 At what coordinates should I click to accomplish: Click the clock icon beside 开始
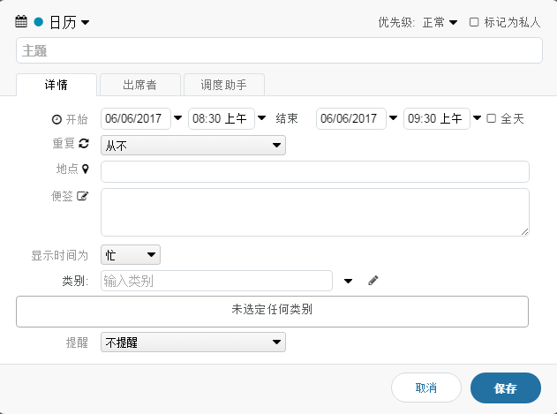click(57, 119)
